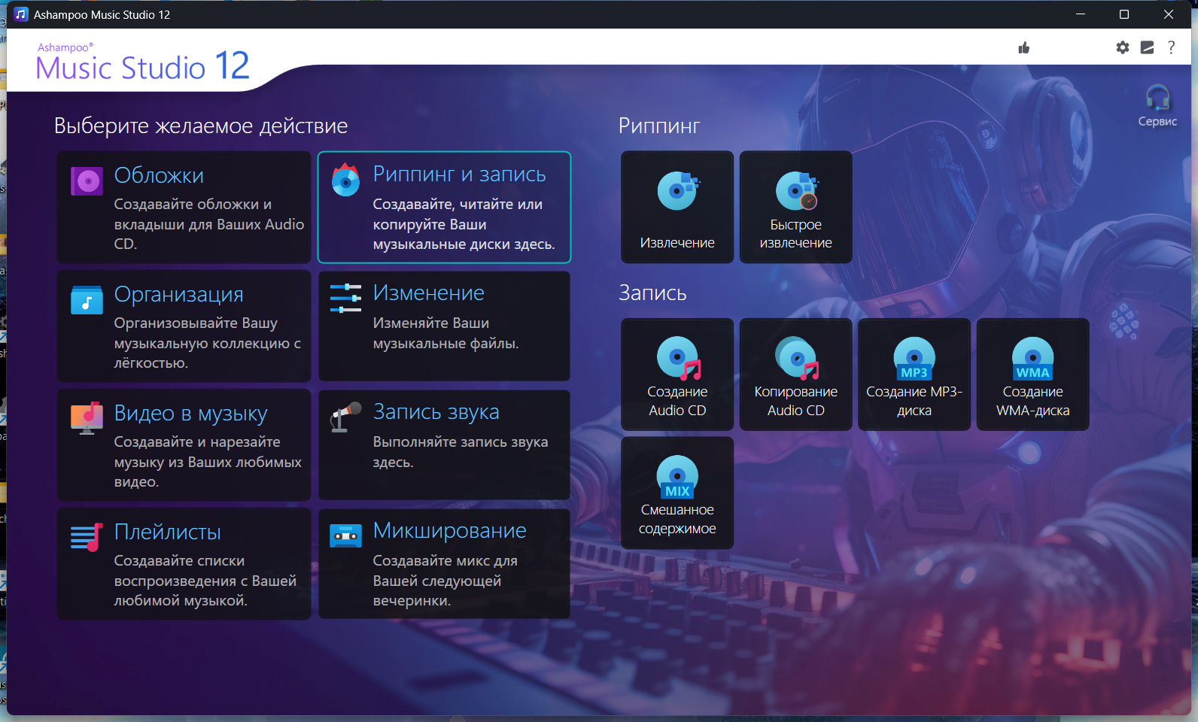Open settings via the gear icon
The height and width of the screenshot is (722, 1198).
point(1123,47)
